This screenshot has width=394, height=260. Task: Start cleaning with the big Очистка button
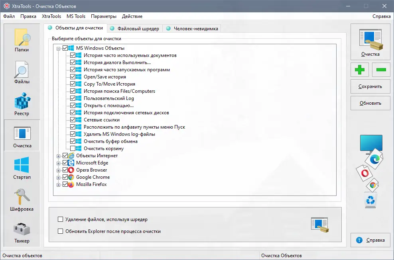click(x=370, y=42)
